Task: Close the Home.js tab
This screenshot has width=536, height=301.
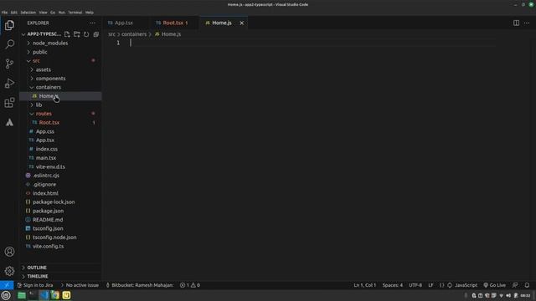Action: coord(242,23)
